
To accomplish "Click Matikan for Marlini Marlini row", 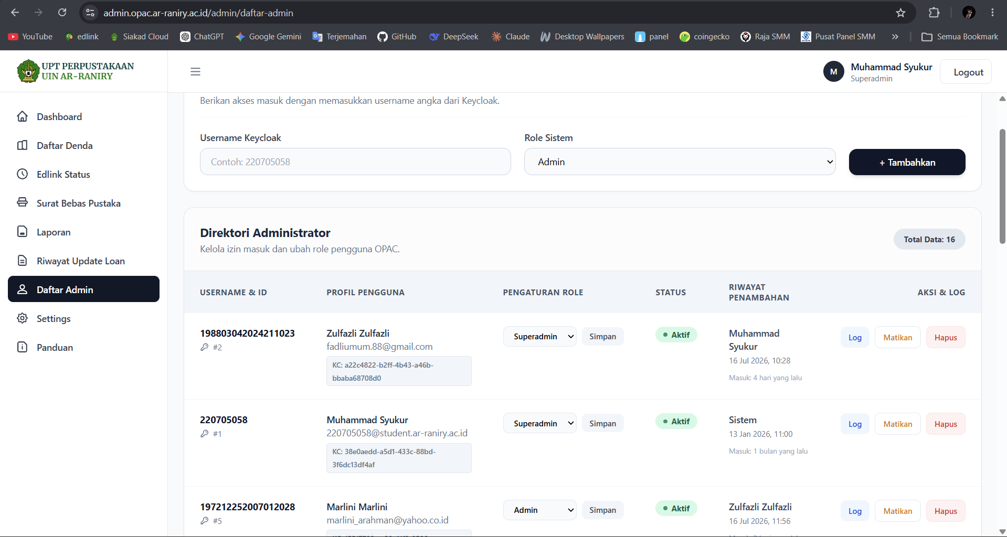I will point(897,511).
